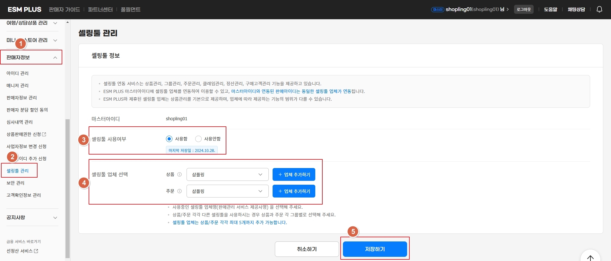Open the 상품 selling tool dropdown
Viewport: 611px width, 261px height.
tap(227, 174)
